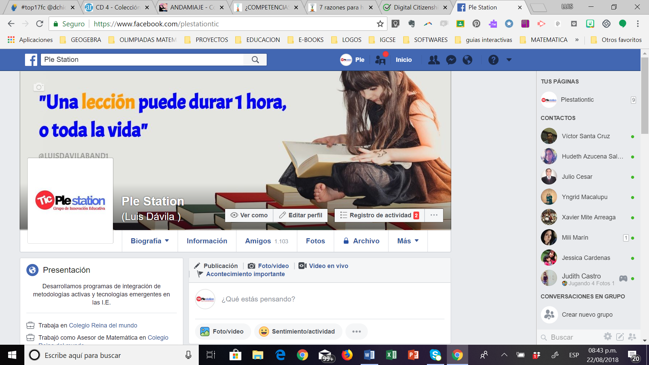Open Windows action center notifications
Viewport: 649px width, 365px height.
pyautogui.click(x=633, y=356)
